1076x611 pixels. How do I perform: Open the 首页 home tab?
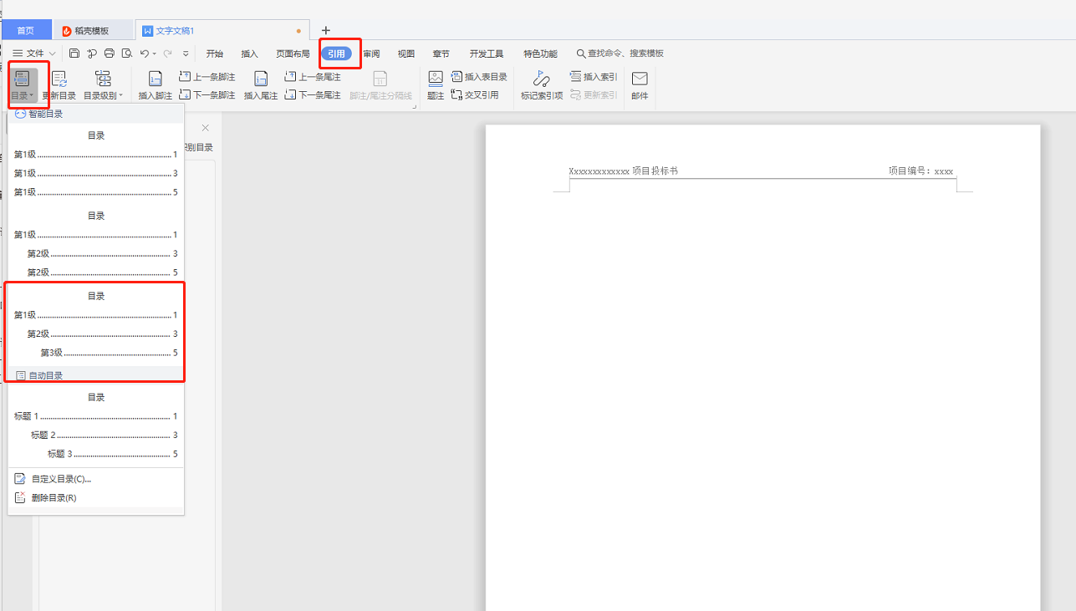(26, 31)
